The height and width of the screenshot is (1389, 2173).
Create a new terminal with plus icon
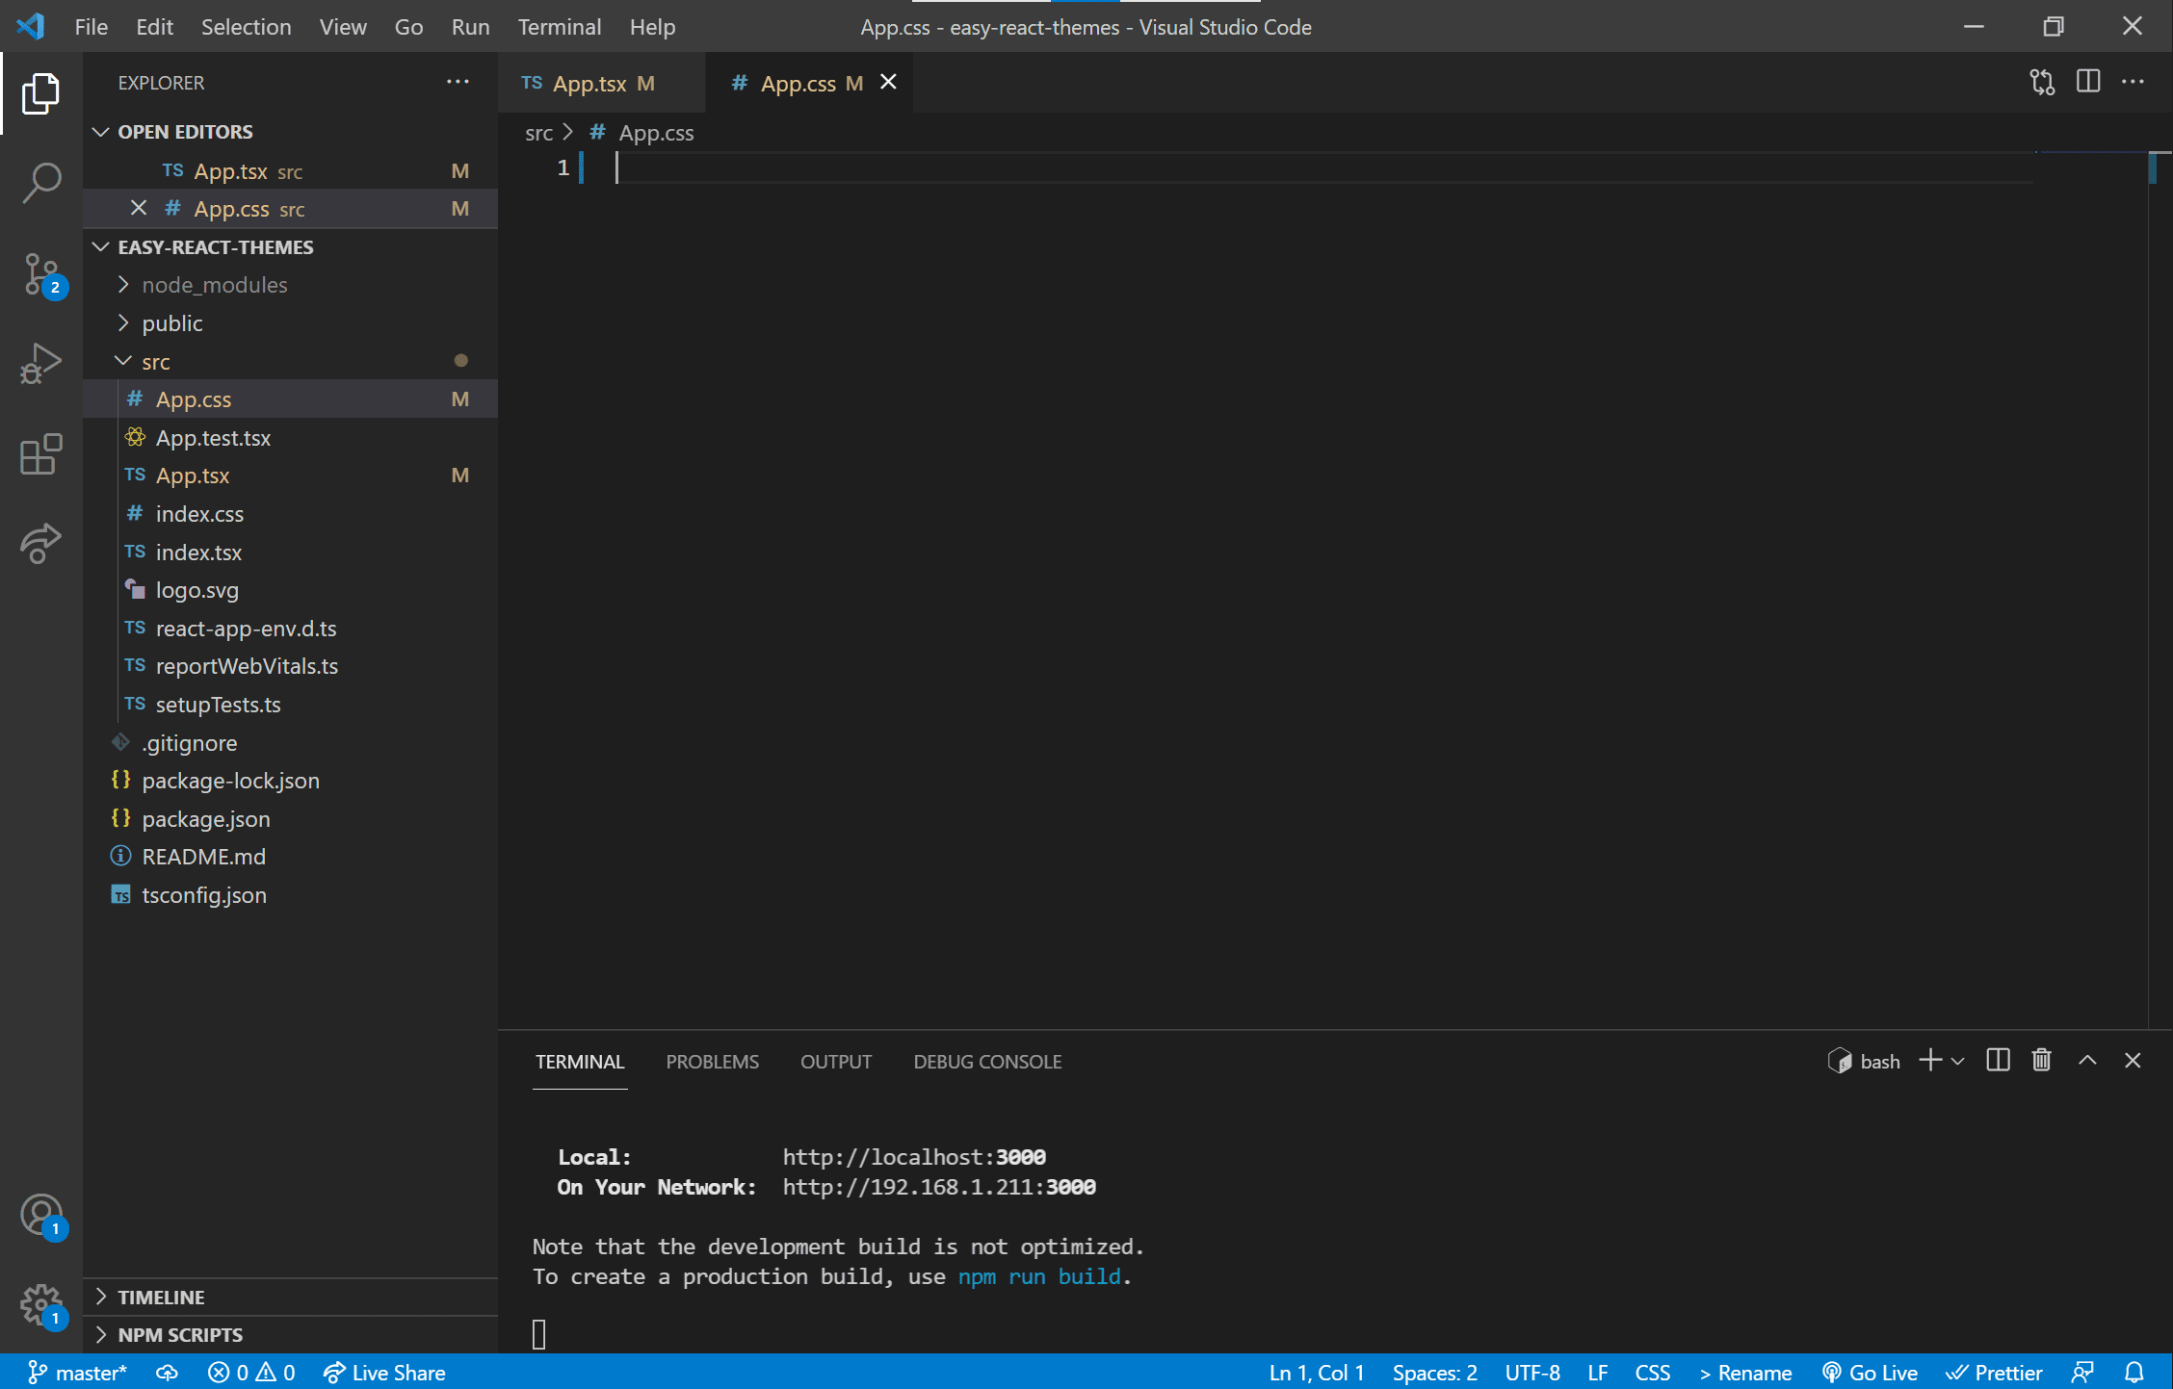pos(1929,1061)
